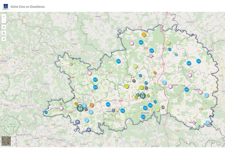The width and height of the screenshot is (225, 150).
Task: Open the bookmarks panel
Action: point(4,39)
